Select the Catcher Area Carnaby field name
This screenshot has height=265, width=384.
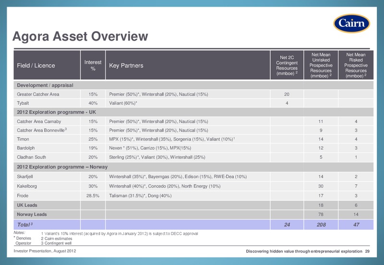(x=39, y=121)
